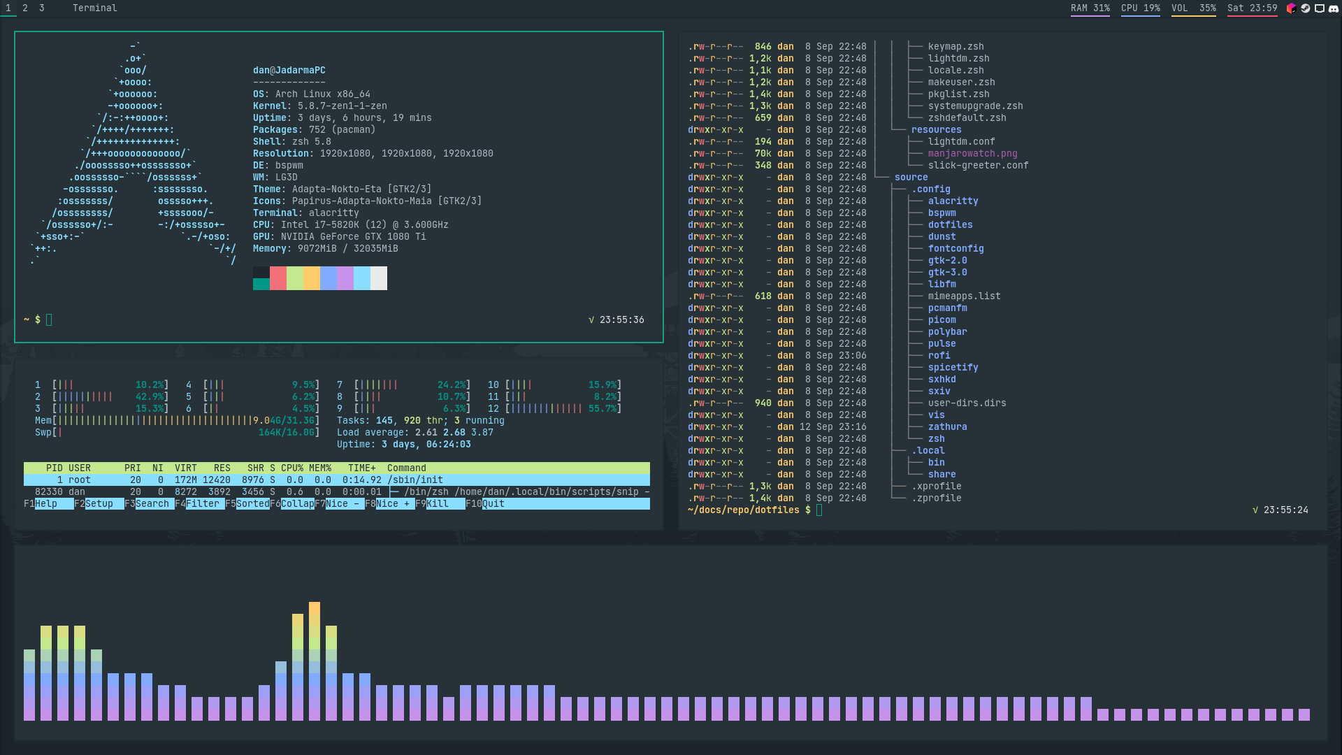Click slick-greeter.conf in the file tree

(979, 166)
